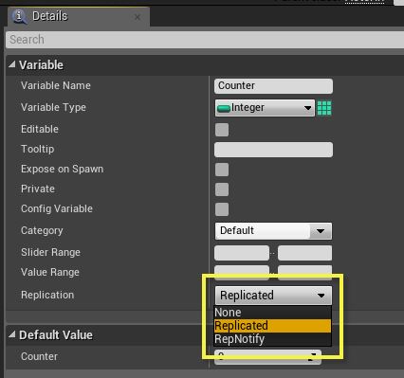The width and height of the screenshot is (404, 378).
Task: Focus the Search field in Details
Action: click(205, 40)
